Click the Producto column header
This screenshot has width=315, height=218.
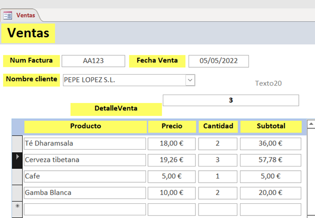85,126
